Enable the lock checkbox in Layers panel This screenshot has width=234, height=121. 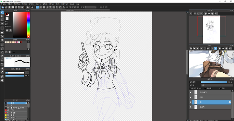220,88
